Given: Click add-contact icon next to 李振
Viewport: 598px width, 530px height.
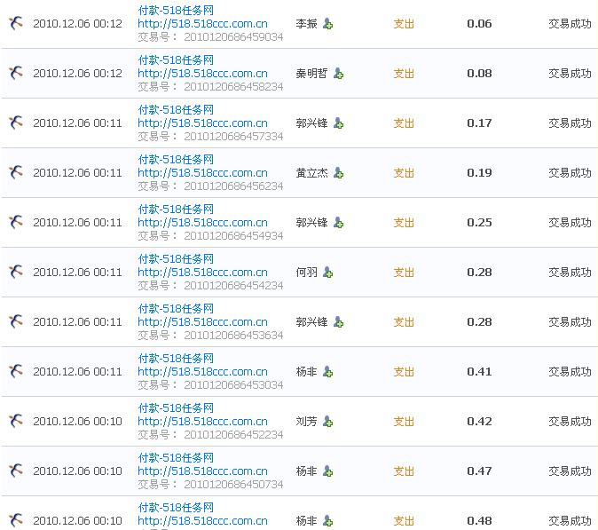Looking at the screenshot, I should 327,24.
